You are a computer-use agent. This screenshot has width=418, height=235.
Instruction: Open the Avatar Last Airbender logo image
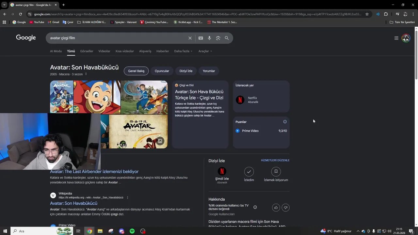coord(138,132)
